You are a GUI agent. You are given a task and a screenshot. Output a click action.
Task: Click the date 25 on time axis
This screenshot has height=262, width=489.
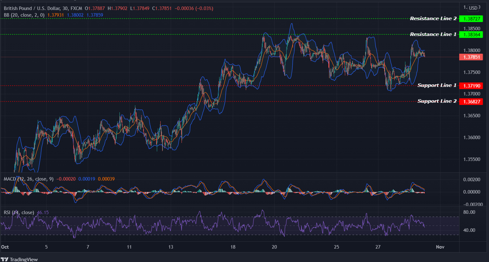(x=336, y=247)
